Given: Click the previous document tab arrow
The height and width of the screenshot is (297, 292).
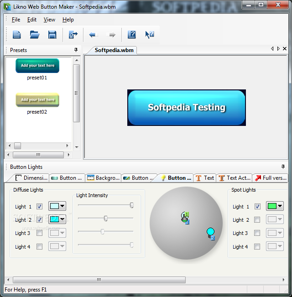Looking at the screenshot, I should pyautogui.click(x=272, y=49).
